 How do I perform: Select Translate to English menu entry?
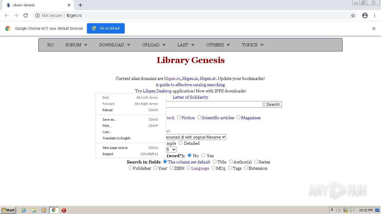tap(130, 138)
